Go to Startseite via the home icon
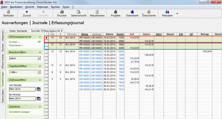 tap(8, 12)
